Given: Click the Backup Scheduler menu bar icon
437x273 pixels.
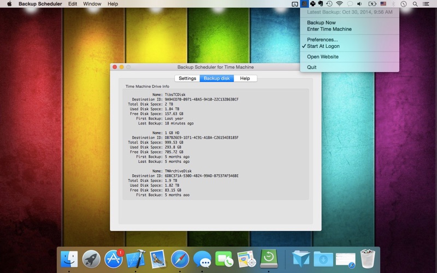Looking at the screenshot, I should 304,4.
